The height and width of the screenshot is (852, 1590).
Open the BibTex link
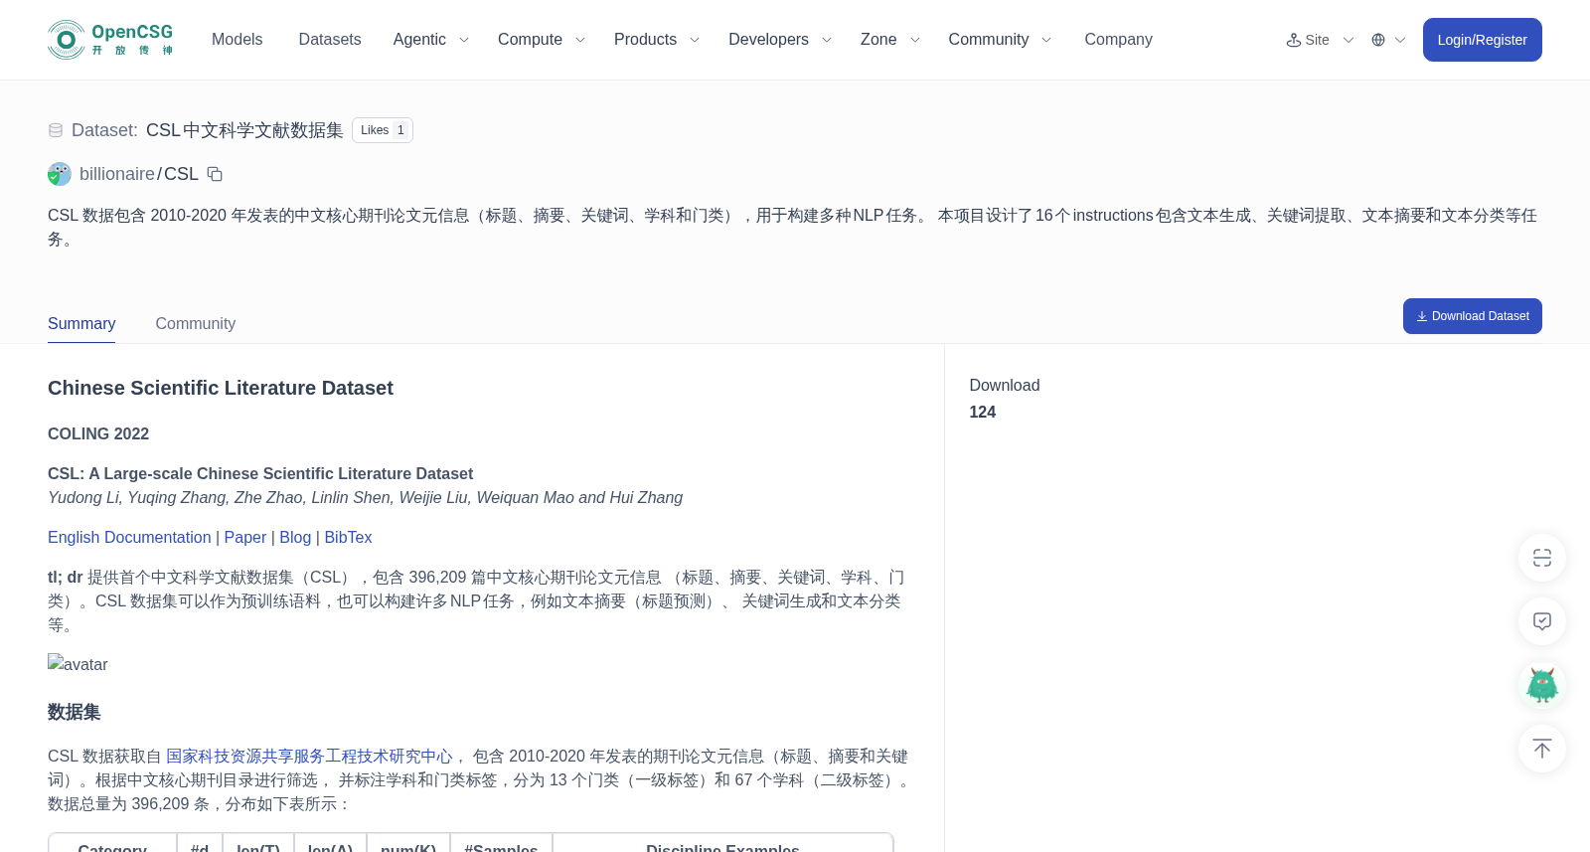[348, 538]
